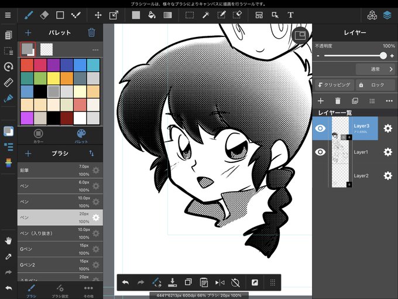Add a new color to palette
This screenshot has height=299, width=398.
tap(28, 33)
